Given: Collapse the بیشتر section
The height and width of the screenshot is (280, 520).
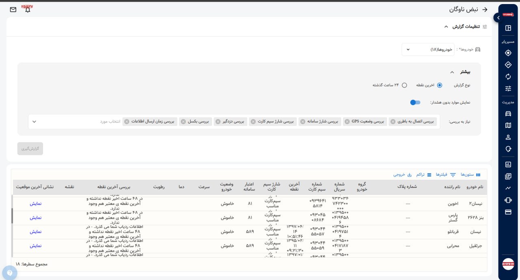Looking at the screenshot, I should pos(452,72).
